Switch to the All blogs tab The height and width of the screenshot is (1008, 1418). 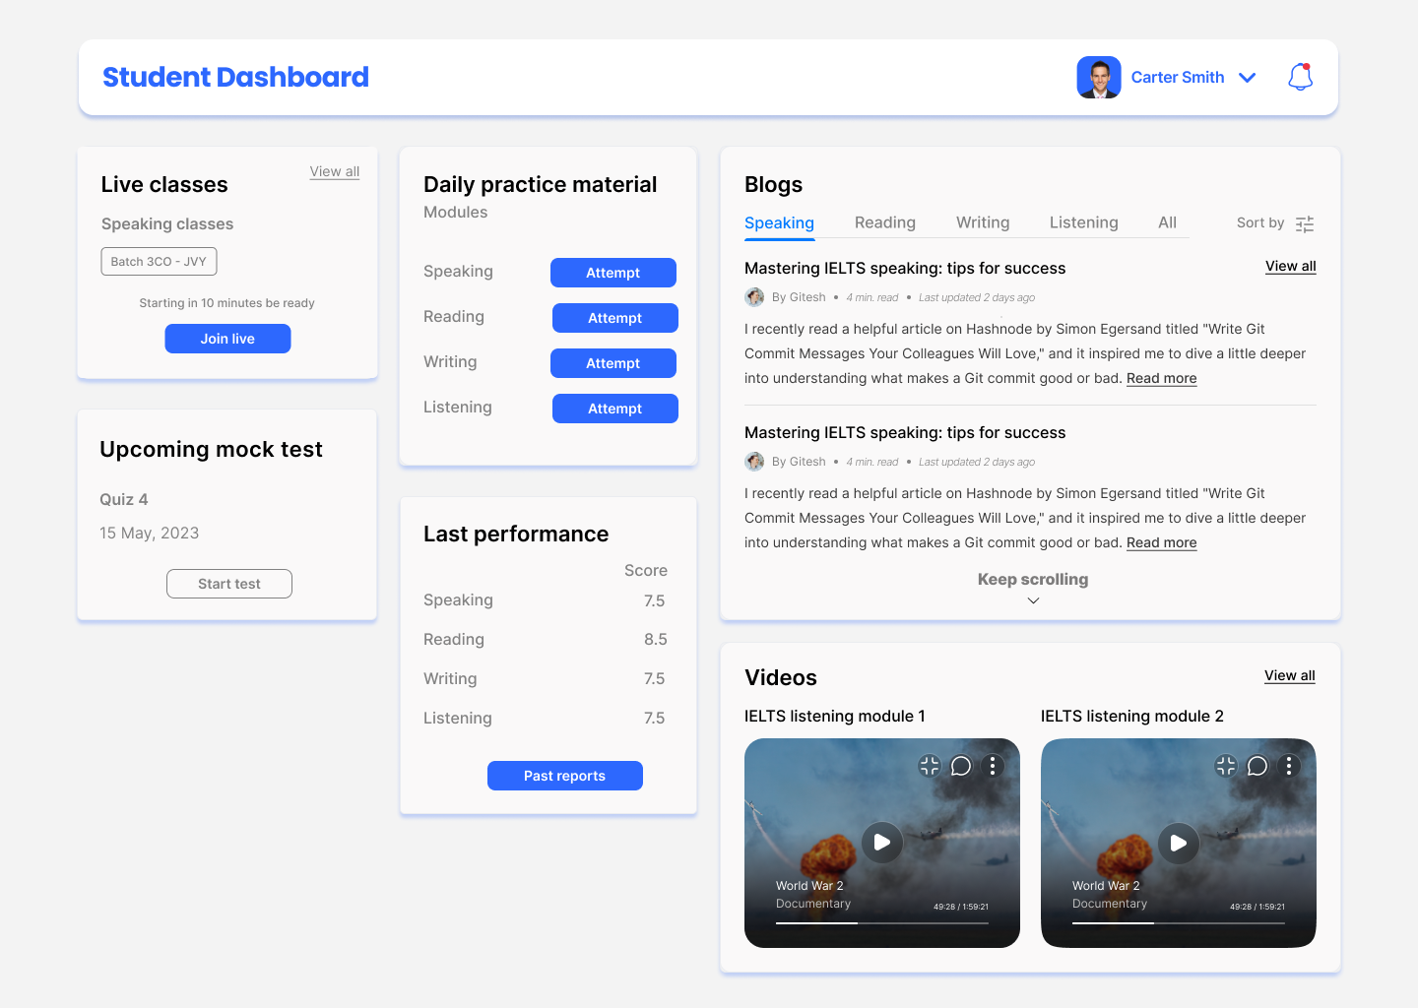(x=1167, y=222)
